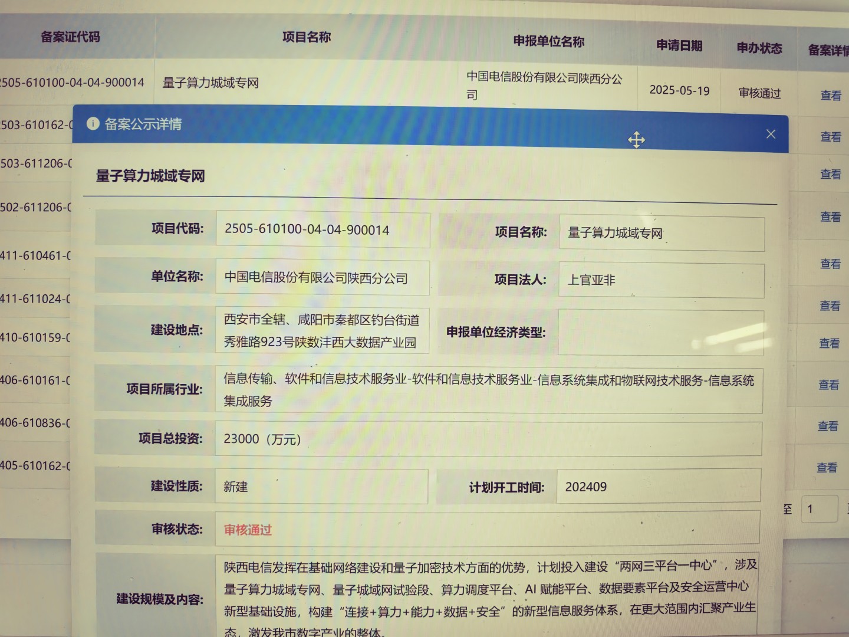Viewport: 849px width, 637px height.
Task: Click the page number input showing 1
Action: coord(819,508)
